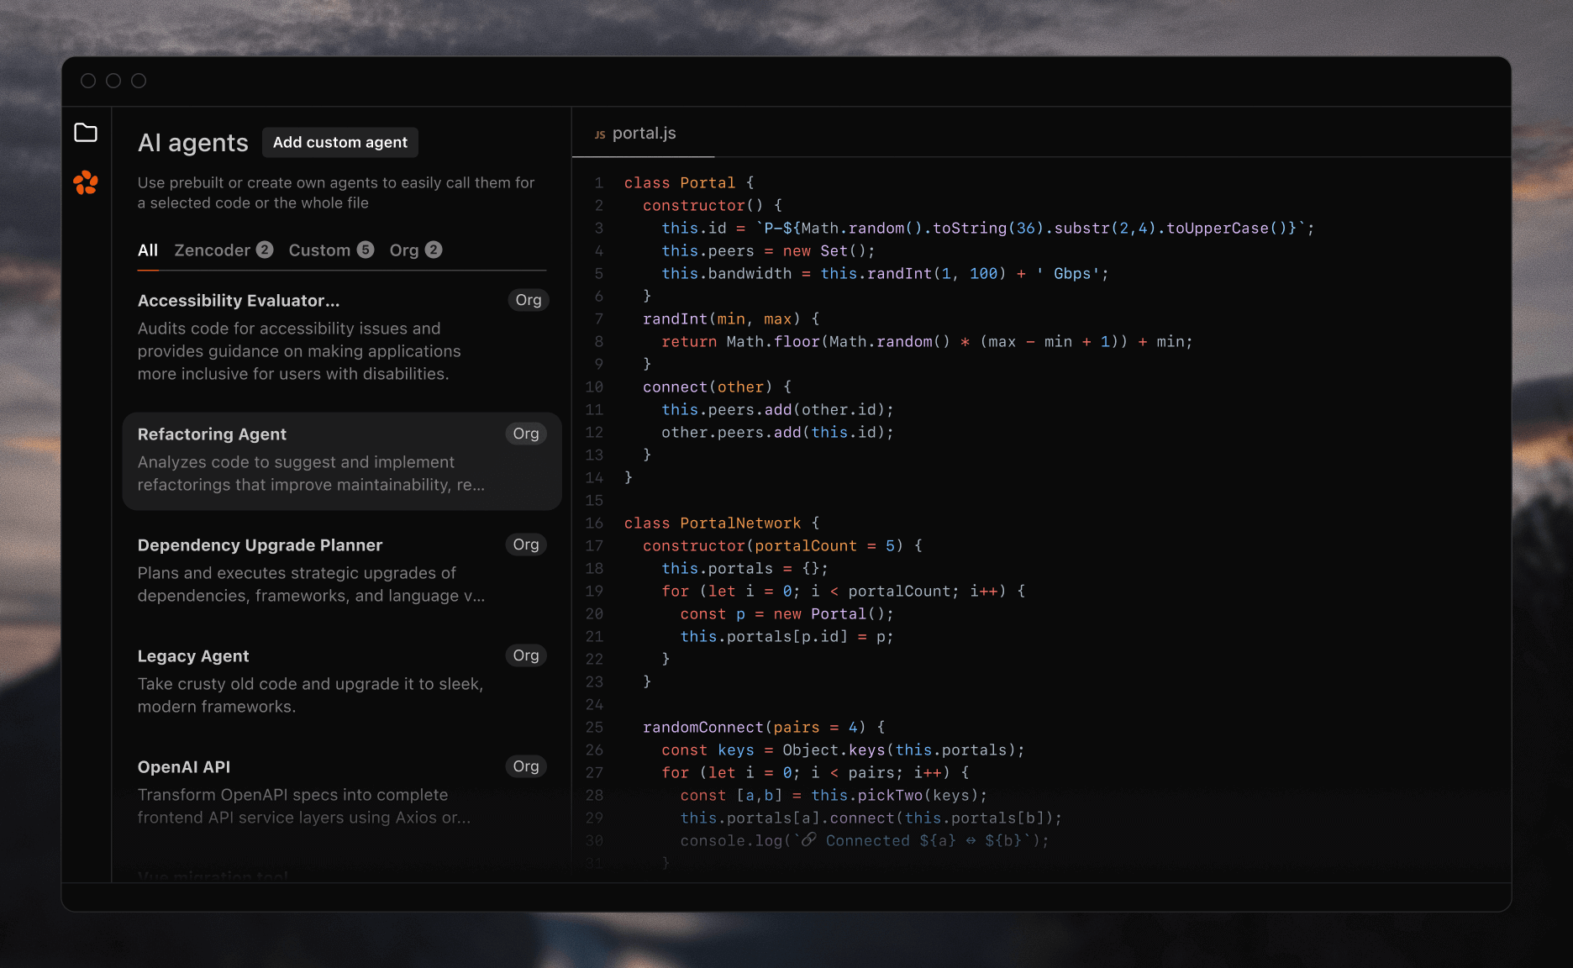Click the this.id template string line

click(x=988, y=229)
